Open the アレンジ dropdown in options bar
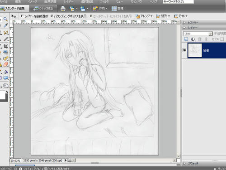Screen dimensions: 226x170 pyautogui.click(x=144, y=16)
